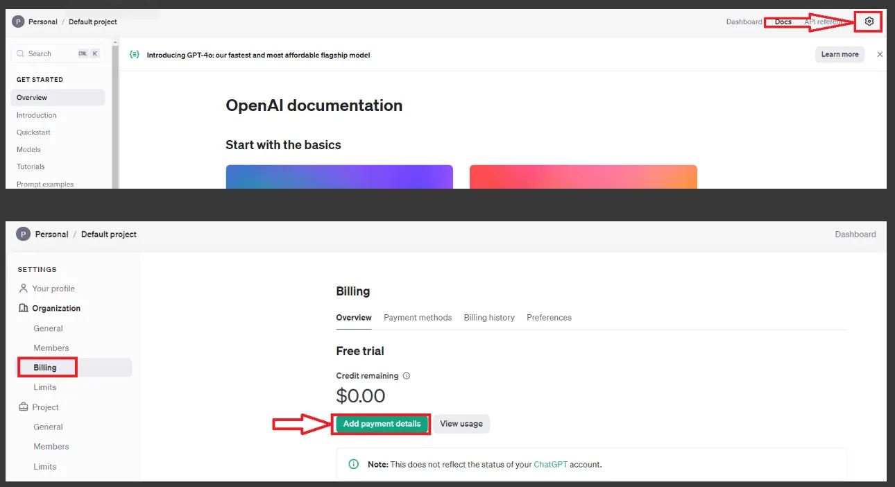Open Tutorials in docs sidebar

pos(31,166)
